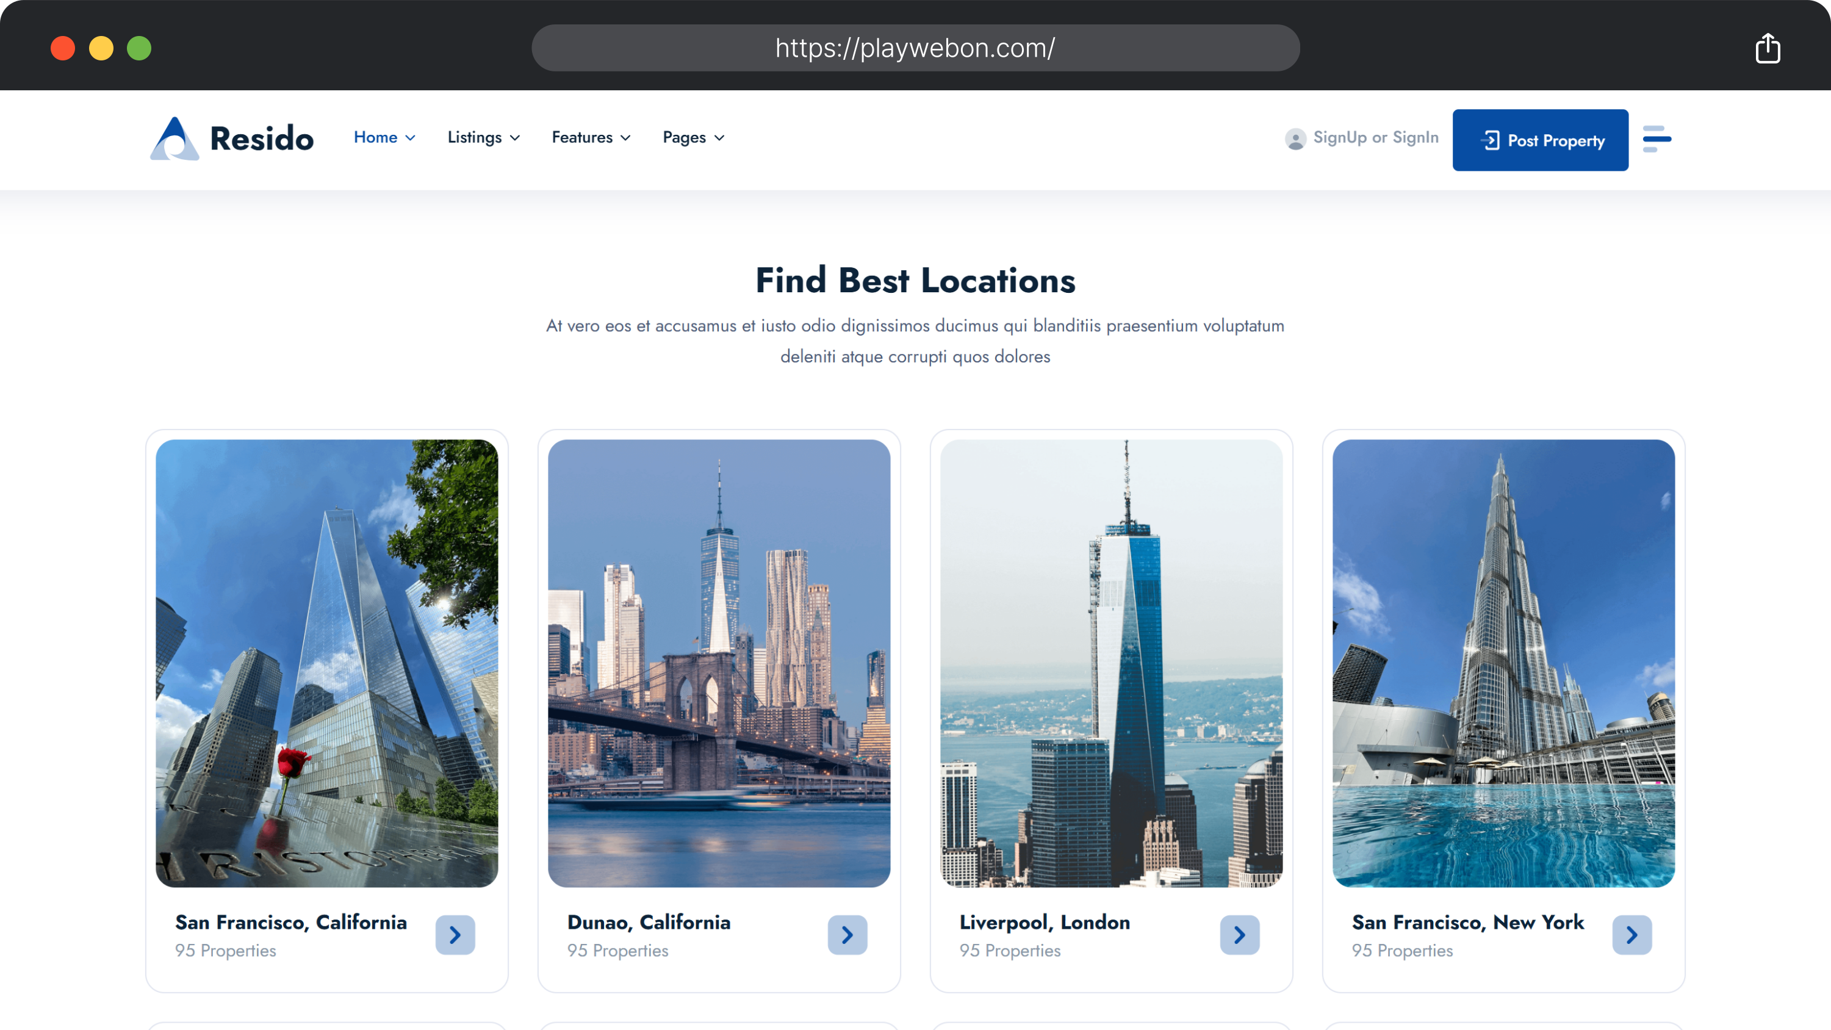This screenshot has width=1831, height=1030.
Task: Open the Brooklyn Bridge skyline photo
Action: click(719, 663)
